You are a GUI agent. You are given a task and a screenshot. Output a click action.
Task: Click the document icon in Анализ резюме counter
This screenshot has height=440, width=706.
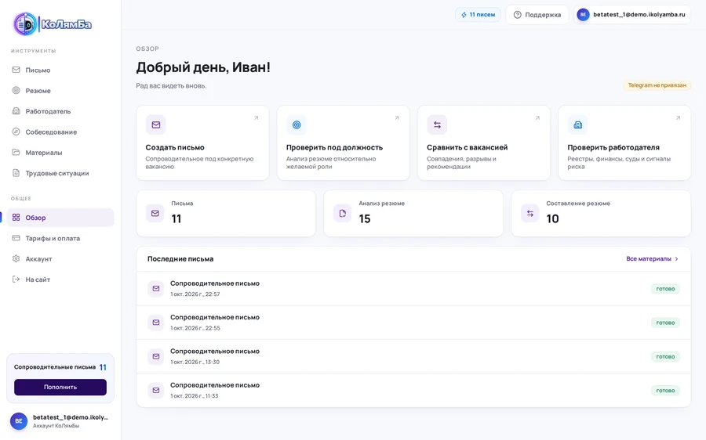pos(343,214)
